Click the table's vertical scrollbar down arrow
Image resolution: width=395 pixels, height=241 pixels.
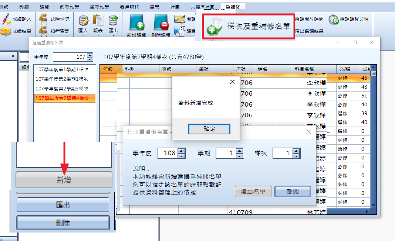point(373,205)
